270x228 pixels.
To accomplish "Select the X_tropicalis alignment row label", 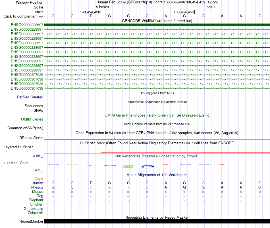I will pyautogui.click(x=34, y=209).
